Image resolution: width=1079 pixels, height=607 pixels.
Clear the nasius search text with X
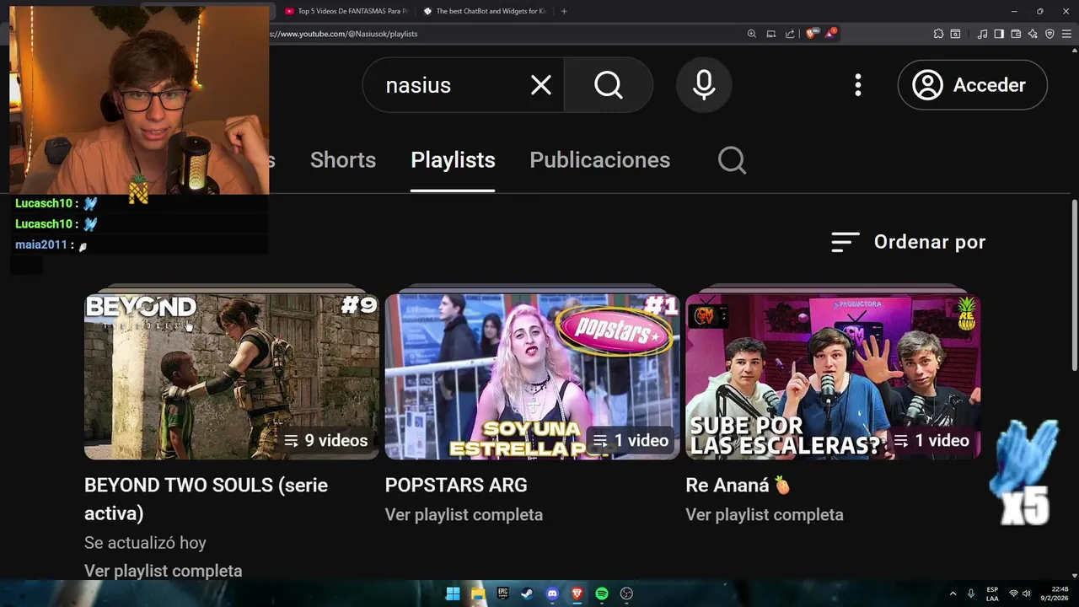coord(541,85)
